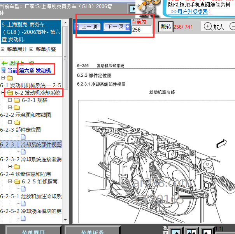This screenshot has height=234, width=235.
Task: Go to next page with 下一页 button
Action: coord(117,26)
